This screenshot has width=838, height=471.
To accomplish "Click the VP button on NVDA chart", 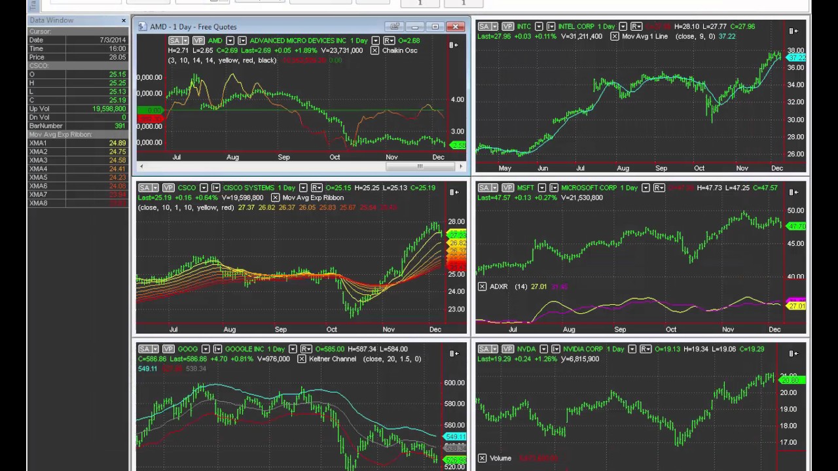I will 507,349.
